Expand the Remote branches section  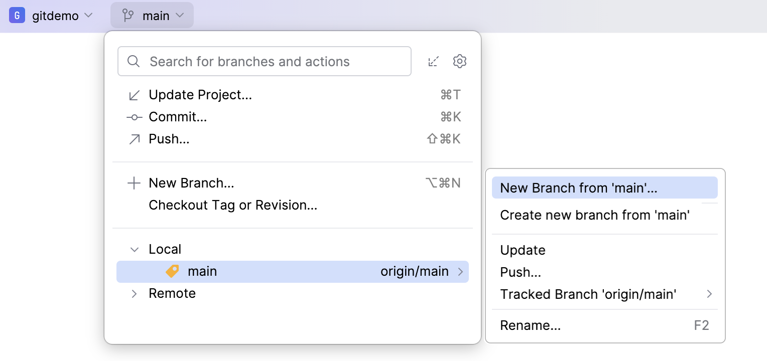coord(134,293)
